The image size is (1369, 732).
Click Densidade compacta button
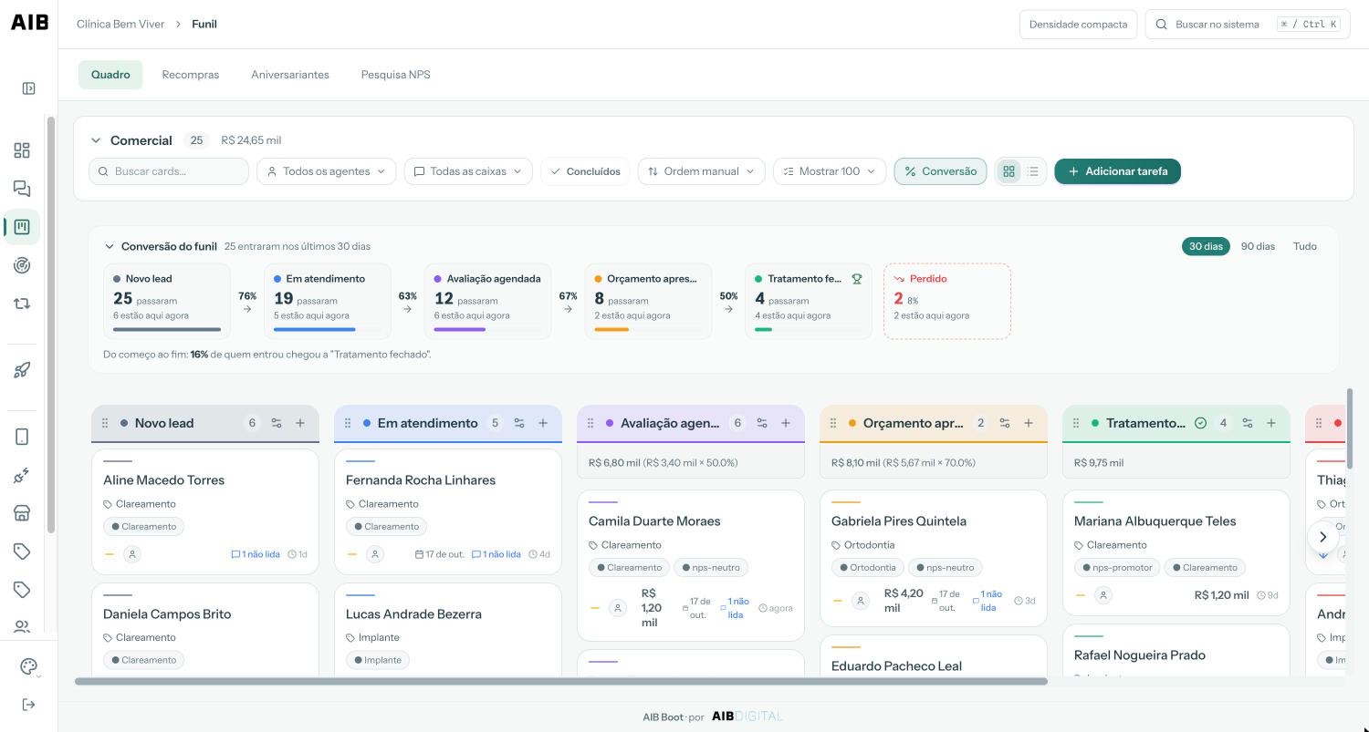(x=1078, y=25)
